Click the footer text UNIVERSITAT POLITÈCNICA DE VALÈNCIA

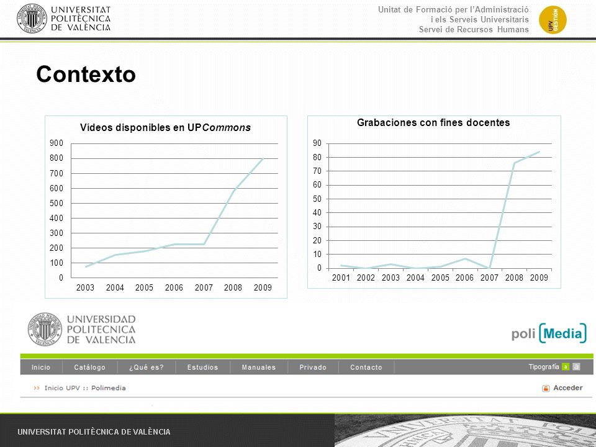[x=94, y=432]
